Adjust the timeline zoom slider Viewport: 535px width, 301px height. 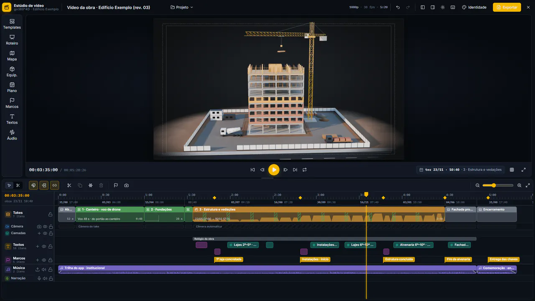tap(498, 185)
